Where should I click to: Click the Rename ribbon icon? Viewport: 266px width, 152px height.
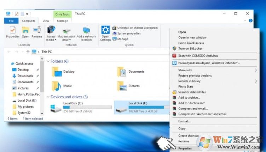coord(37,32)
